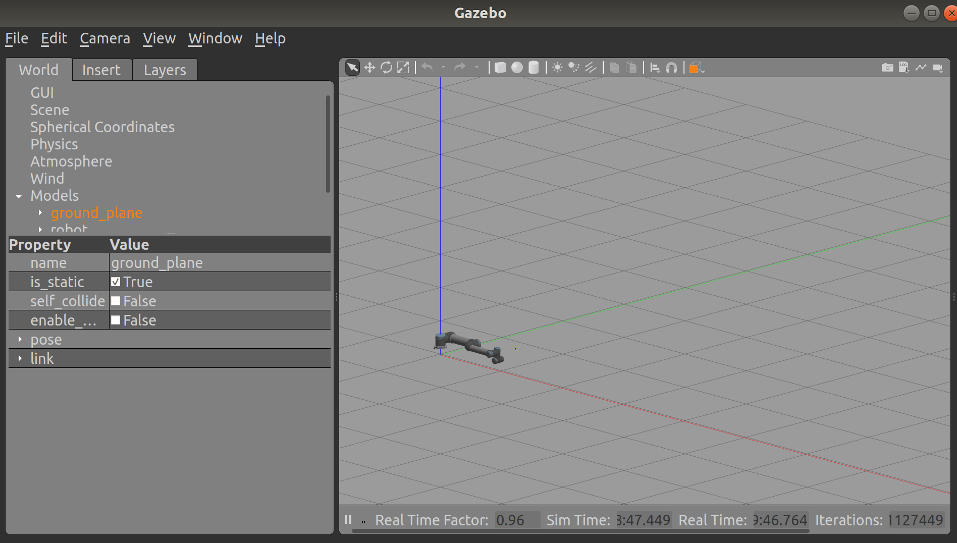The image size is (957, 543).
Task: Activate the scale mode tool
Action: click(403, 68)
